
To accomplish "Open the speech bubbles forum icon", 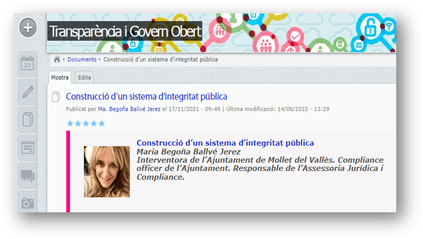I will [x=27, y=176].
